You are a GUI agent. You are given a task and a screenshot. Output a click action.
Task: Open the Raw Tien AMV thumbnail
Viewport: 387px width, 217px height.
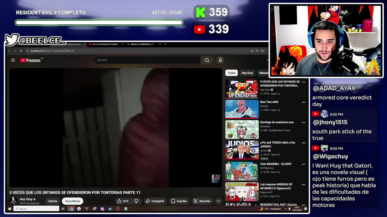click(242, 109)
